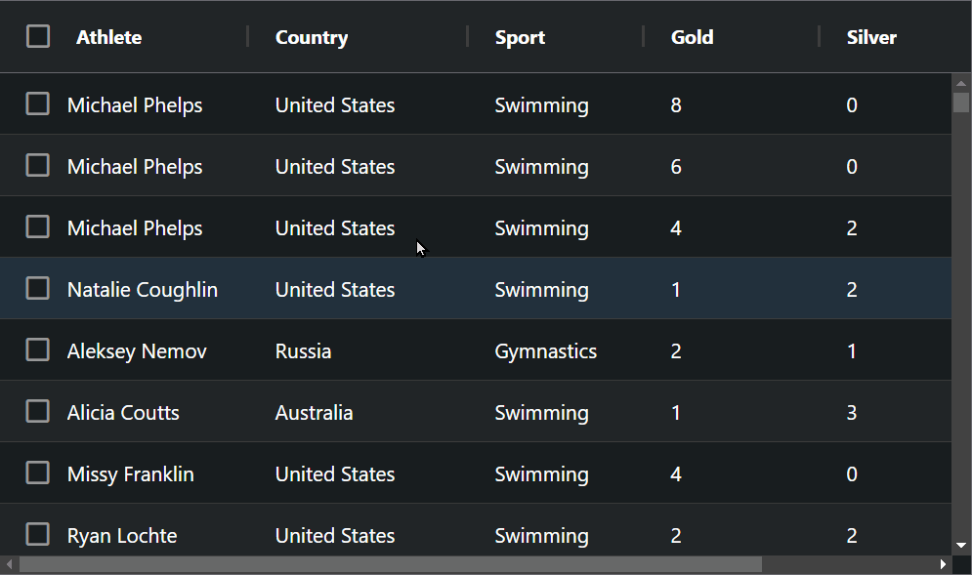Click the Sport column header
The width and height of the screenshot is (972, 575).
pyautogui.click(x=520, y=37)
